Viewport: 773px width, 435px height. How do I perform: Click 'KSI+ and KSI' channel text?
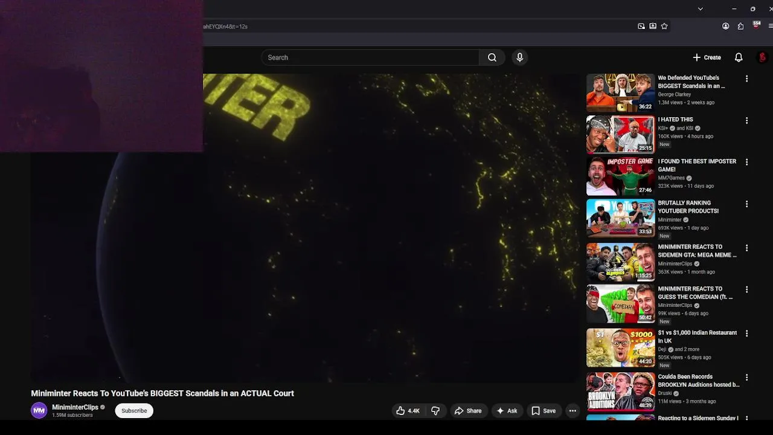tap(679, 128)
